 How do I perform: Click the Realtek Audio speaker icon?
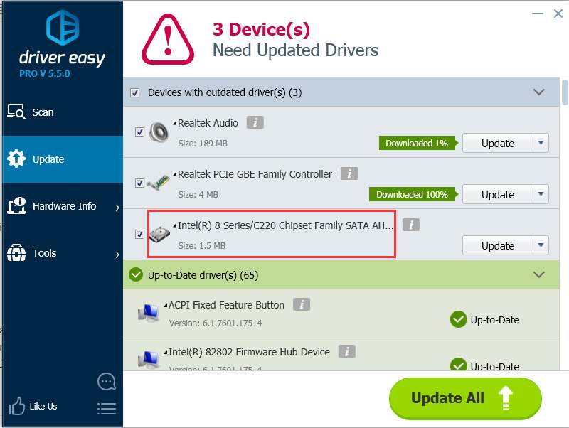(x=159, y=132)
